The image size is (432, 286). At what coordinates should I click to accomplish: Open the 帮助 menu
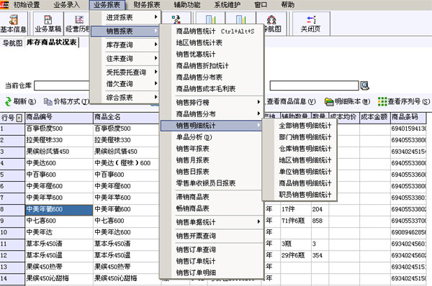click(287, 5)
